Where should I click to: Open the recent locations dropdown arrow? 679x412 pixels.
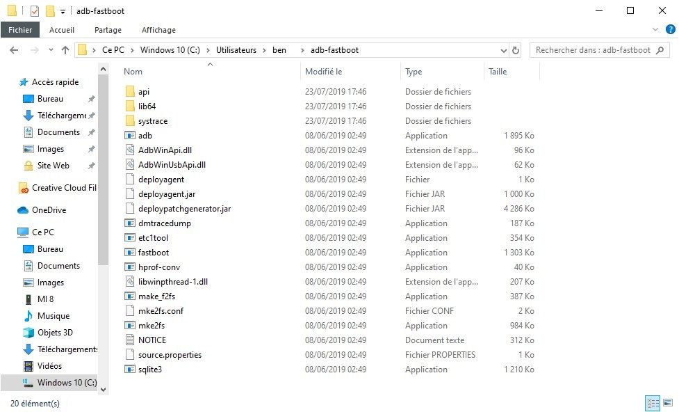[x=51, y=50]
